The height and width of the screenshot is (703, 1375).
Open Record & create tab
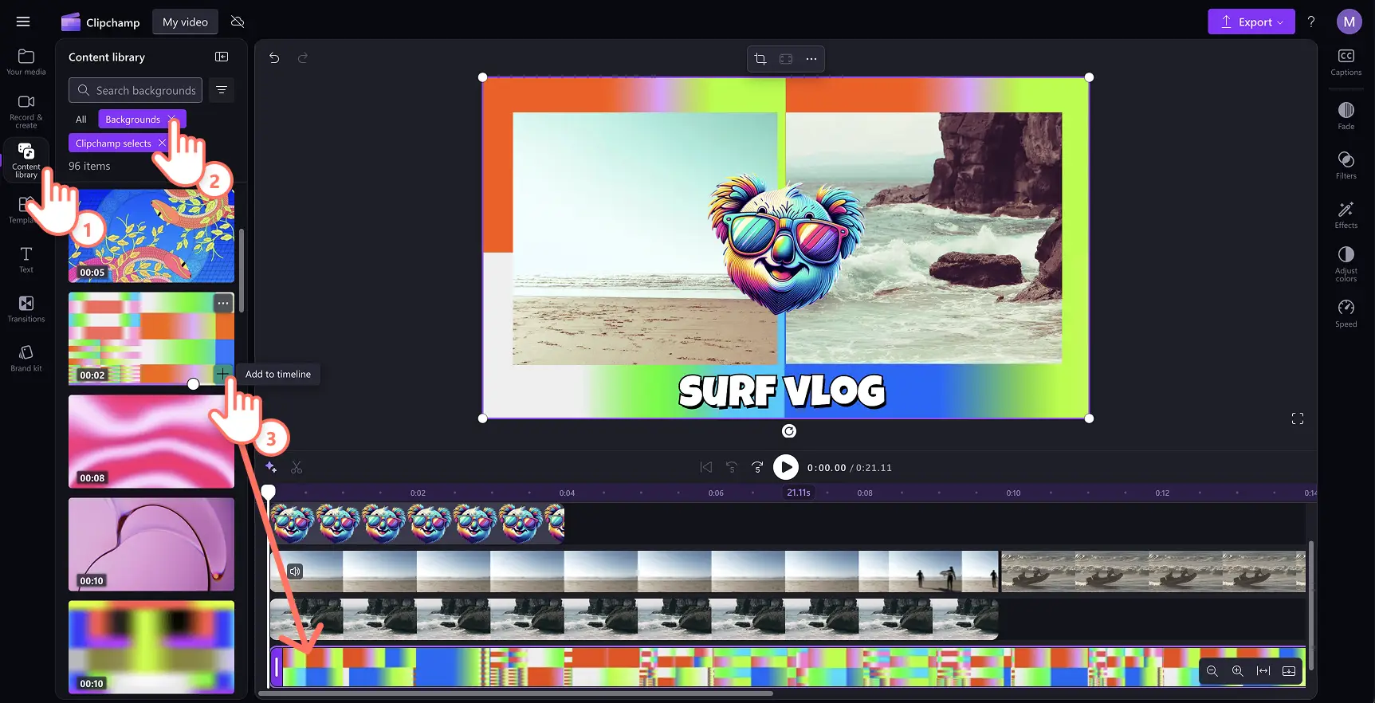[x=26, y=111]
